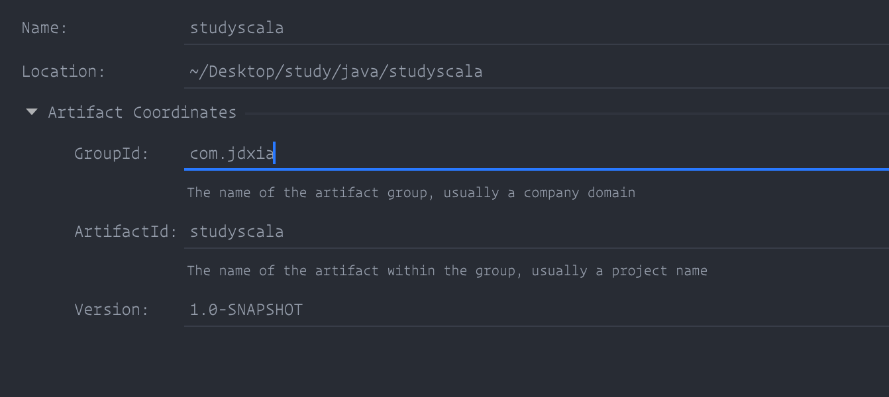889x397 pixels.
Task: Click the Artifact Coordinates section heading
Action: click(x=142, y=112)
